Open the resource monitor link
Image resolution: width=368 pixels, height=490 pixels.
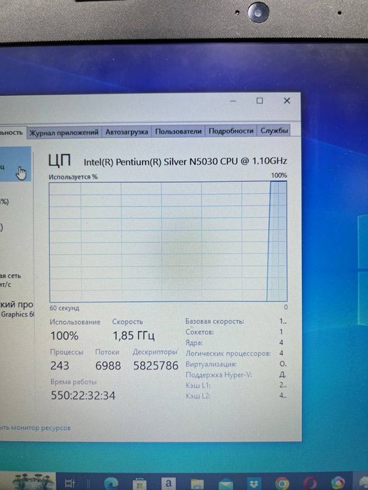(35, 428)
